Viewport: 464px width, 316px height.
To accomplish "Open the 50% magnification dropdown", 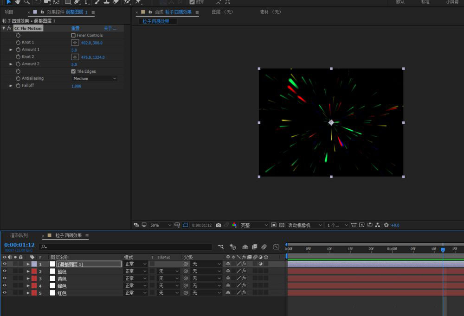I will point(160,225).
